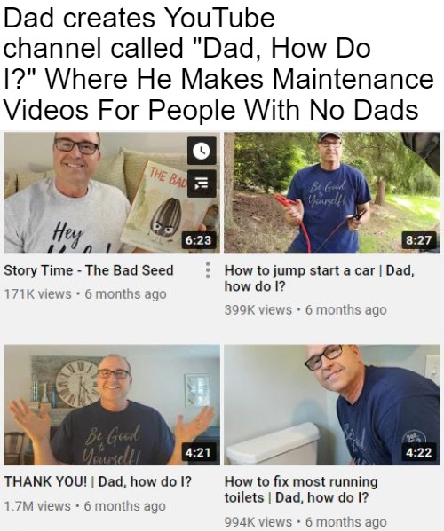Screen dimensions: 444x531
Task: Click the 8:27 duration badge
Action: coord(419,240)
